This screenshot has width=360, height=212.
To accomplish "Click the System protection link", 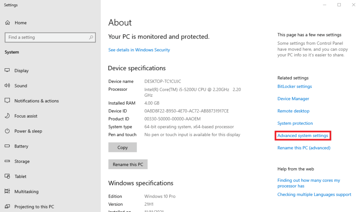I will point(295,123).
